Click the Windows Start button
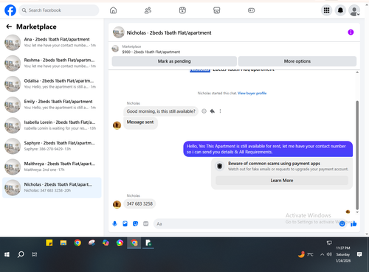This screenshot has width=369, height=272. click(7, 254)
